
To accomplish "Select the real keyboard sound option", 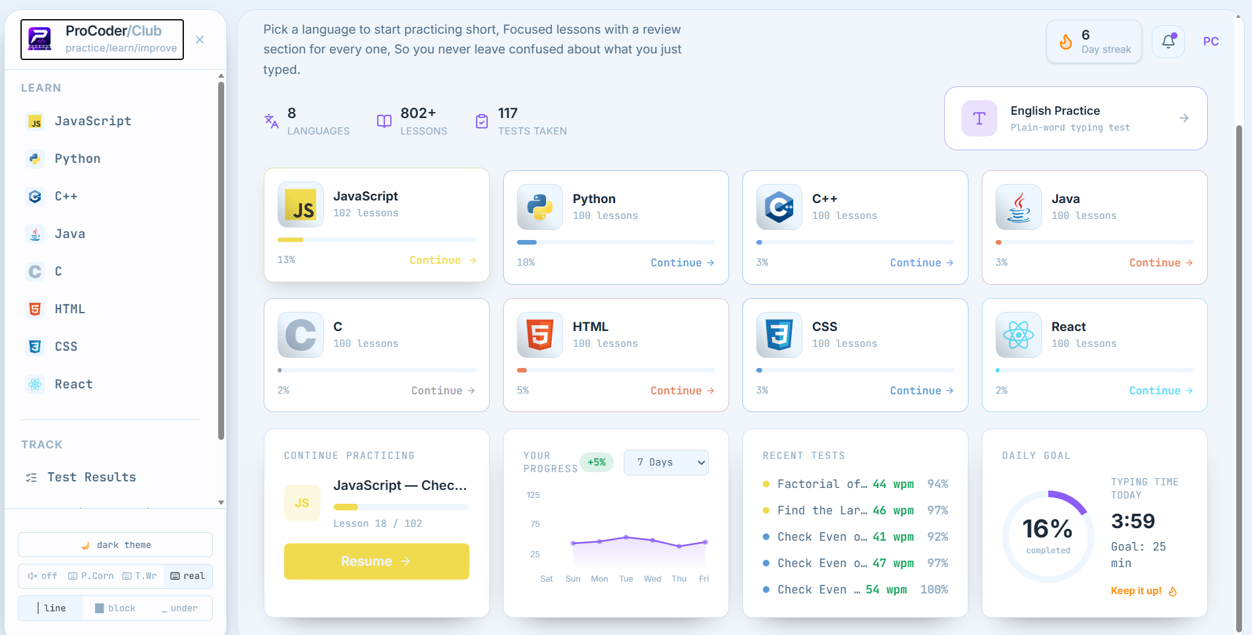I will coord(188,576).
